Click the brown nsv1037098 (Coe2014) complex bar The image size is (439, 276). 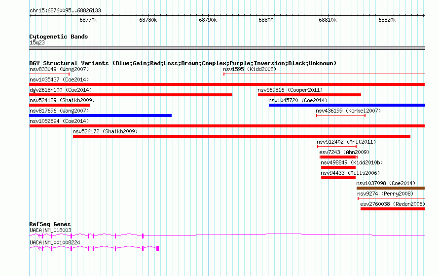coord(391,188)
